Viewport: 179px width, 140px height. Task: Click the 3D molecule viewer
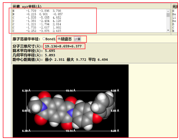[71, 101]
